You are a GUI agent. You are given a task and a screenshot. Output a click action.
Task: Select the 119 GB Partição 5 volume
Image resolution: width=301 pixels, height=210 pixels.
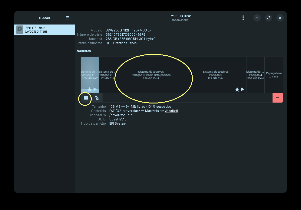216,75
